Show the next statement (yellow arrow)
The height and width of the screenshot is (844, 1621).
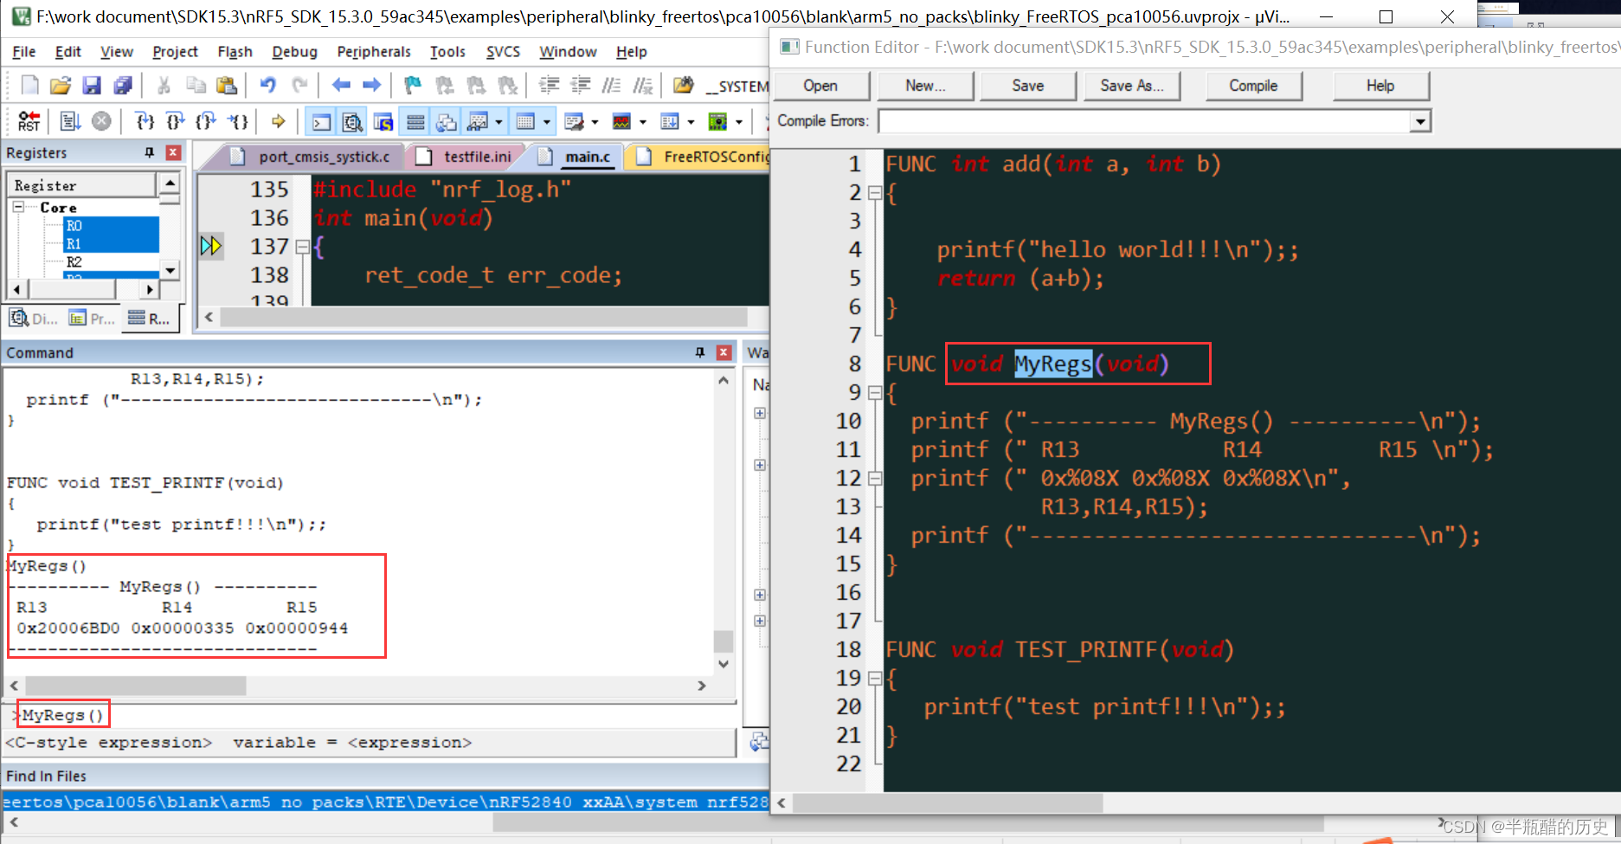coord(278,121)
